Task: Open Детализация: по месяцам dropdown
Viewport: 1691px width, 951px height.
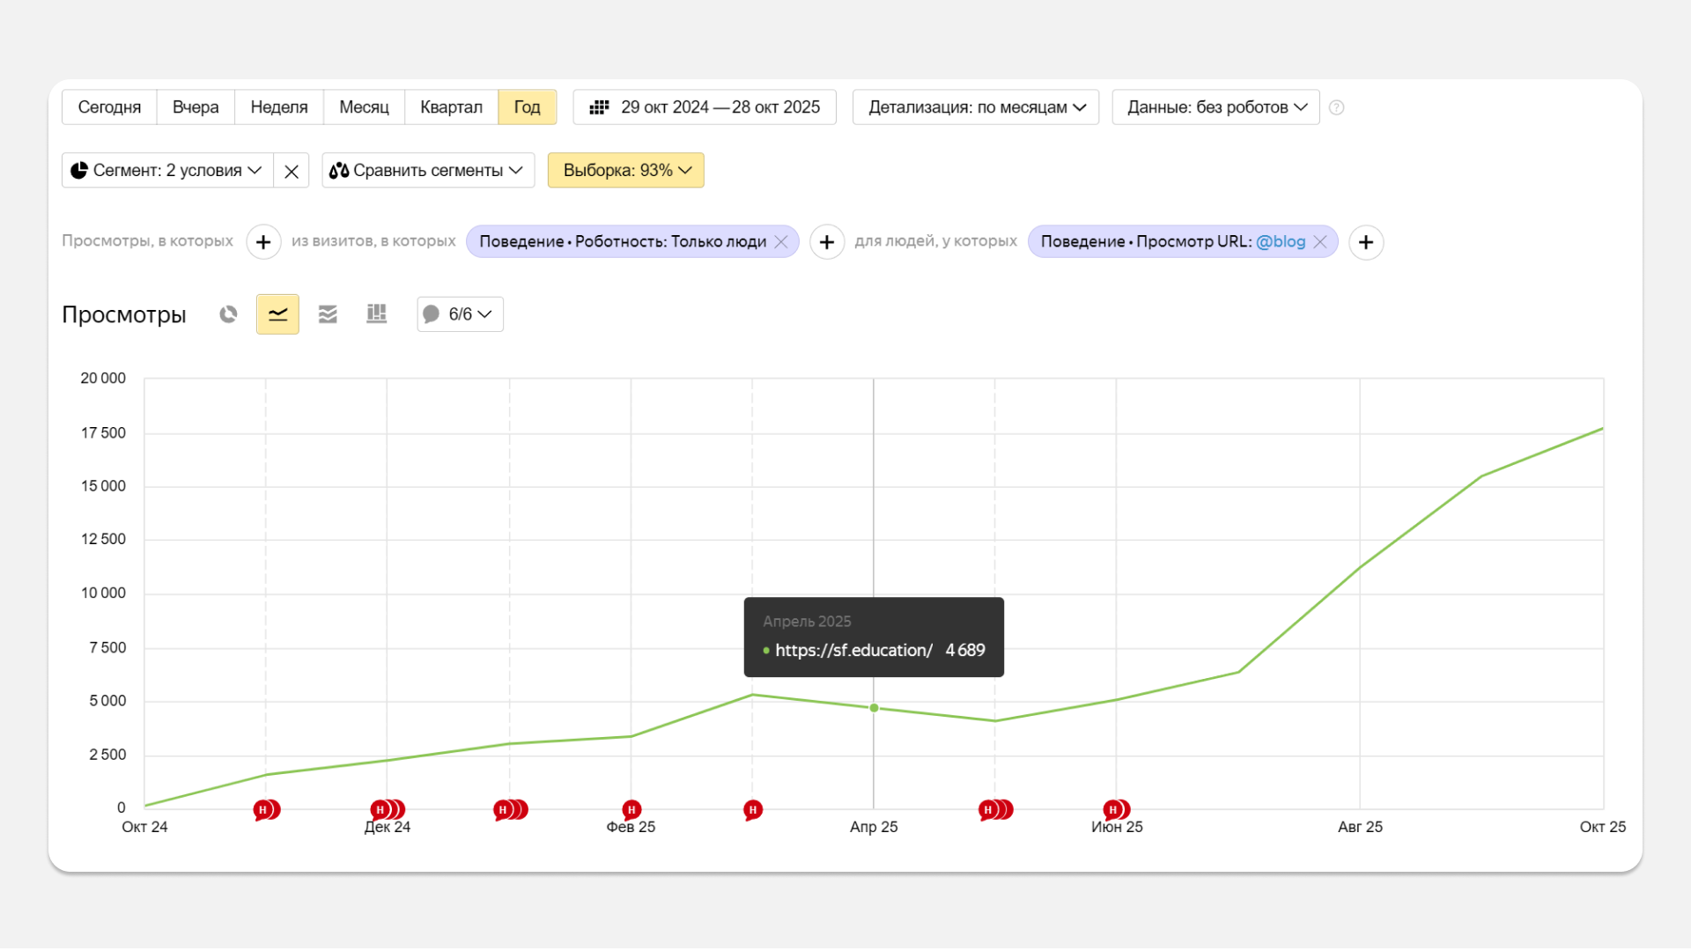Action: [x=976, y=107]
